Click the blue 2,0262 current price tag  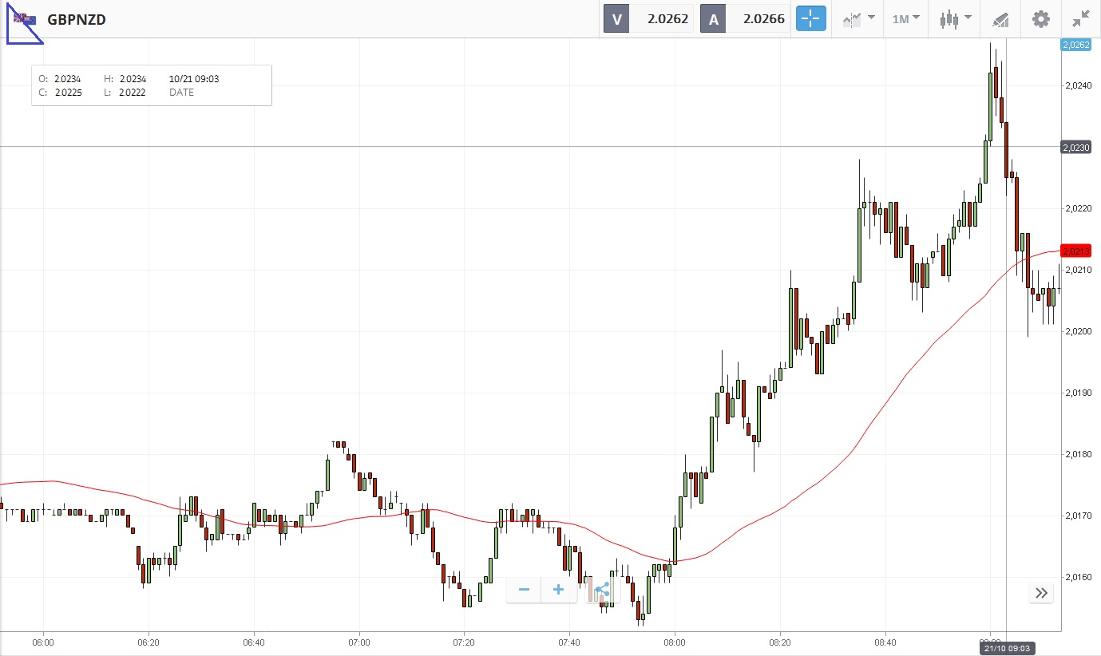[1075, 45]
